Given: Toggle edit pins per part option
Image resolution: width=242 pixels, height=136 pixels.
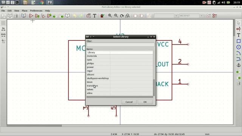Looking at the screenshot, I should click(208, 16).
